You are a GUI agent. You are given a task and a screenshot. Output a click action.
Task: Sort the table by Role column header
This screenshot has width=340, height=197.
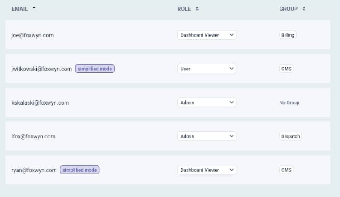[184, 9]
